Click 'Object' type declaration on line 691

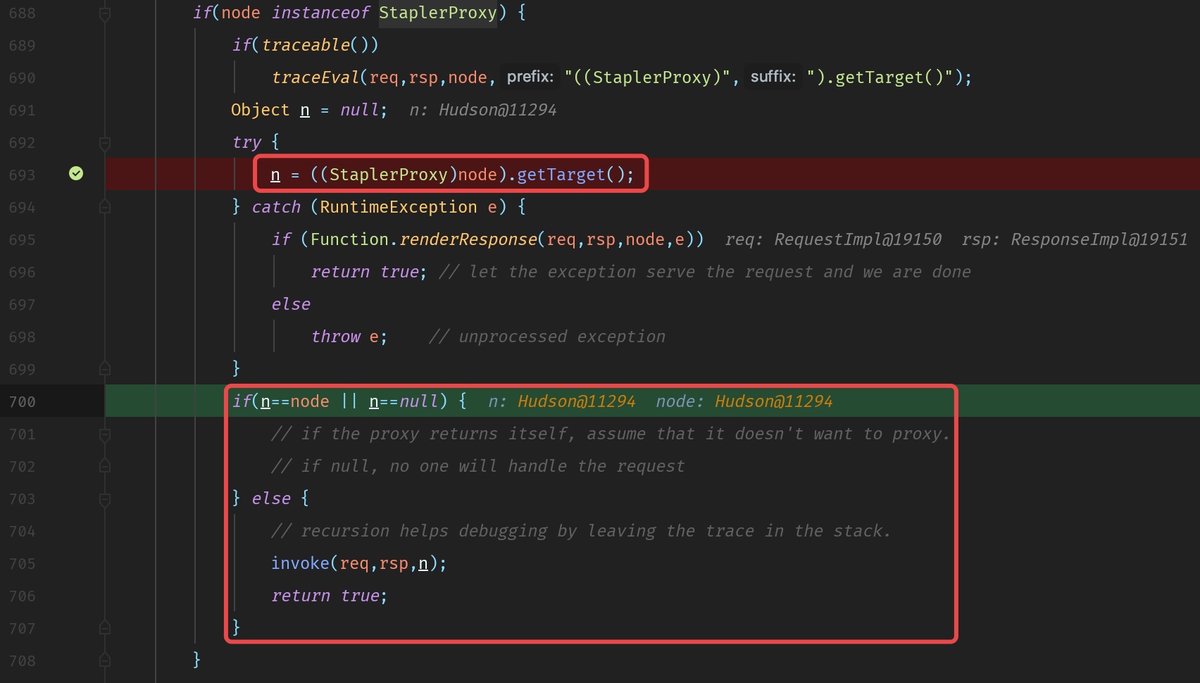point(260,110)
